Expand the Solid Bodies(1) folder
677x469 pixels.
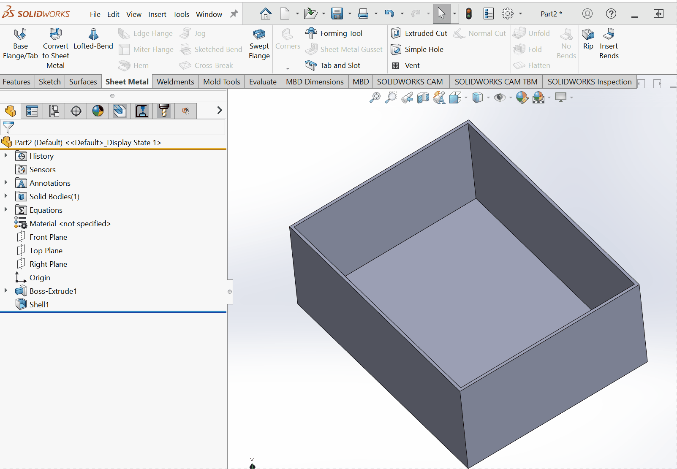(x=6, y=196)
